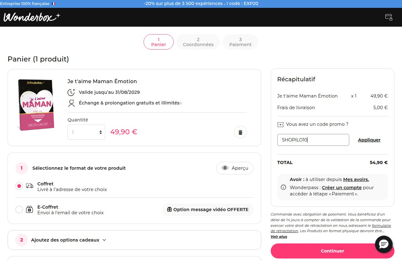This screenshot has width=402, height=261.
Task: Go to step 2 Coordonnées
Action: [x=198, y=42]
